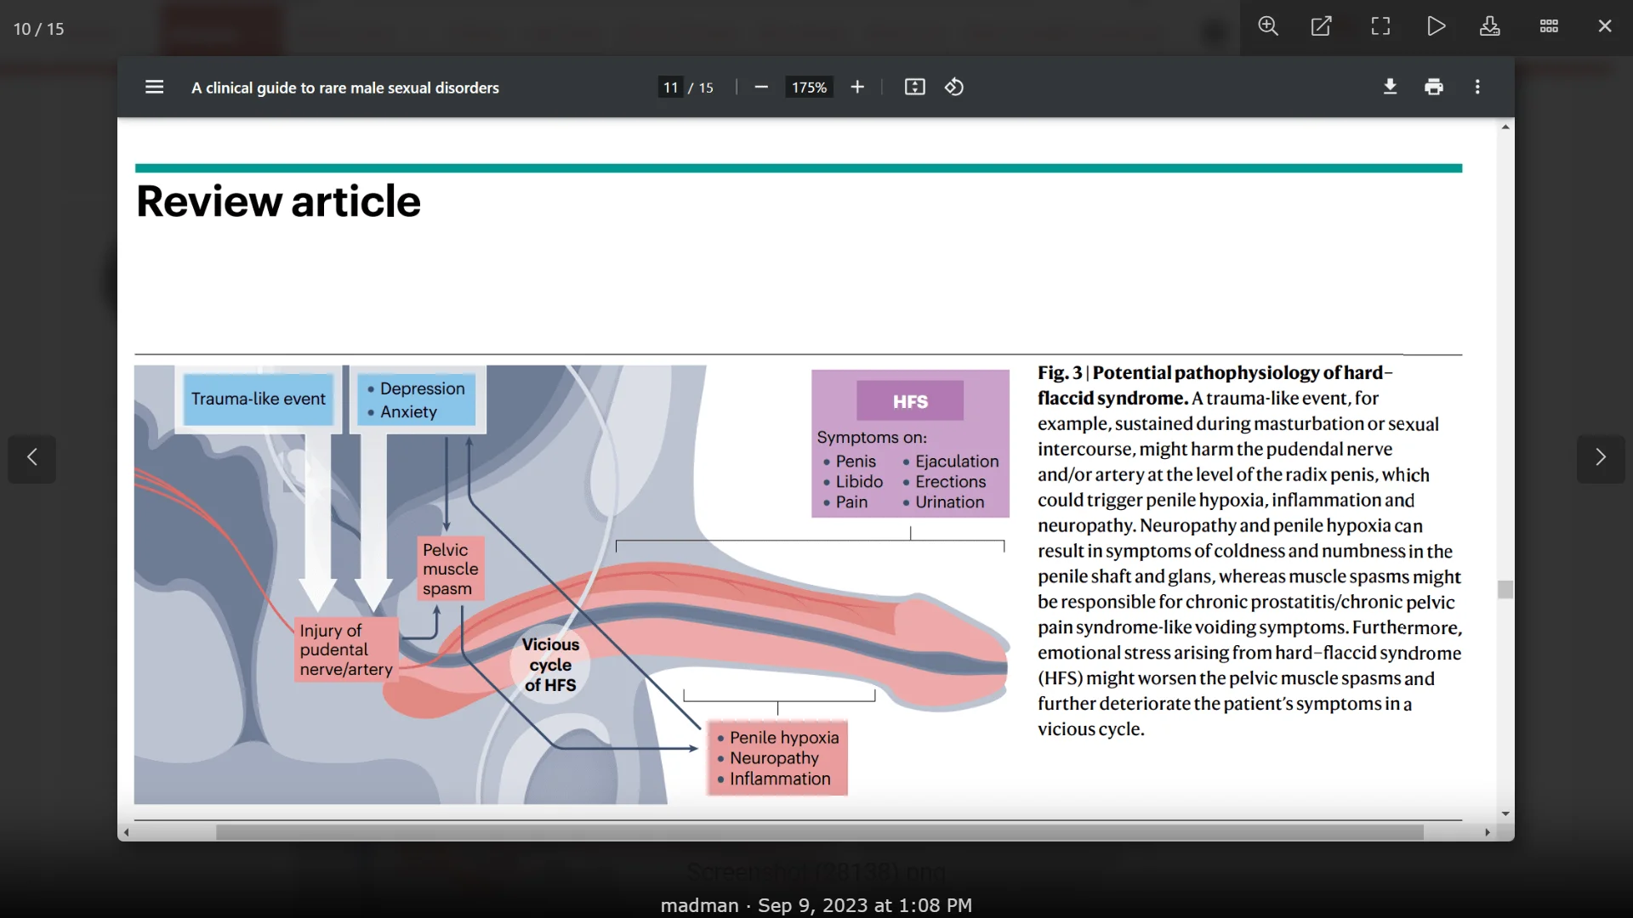Show the thumbnail grid view
1633x918 pixels.
pos(1549,26)
